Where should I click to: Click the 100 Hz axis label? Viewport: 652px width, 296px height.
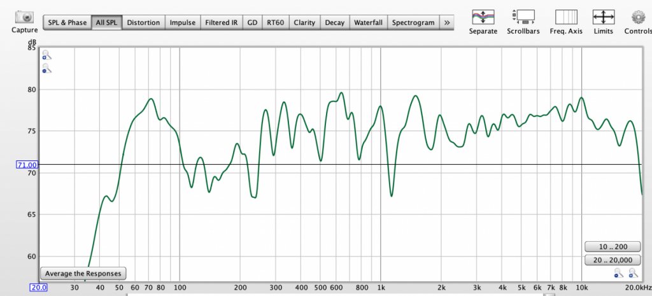[180, 287]
